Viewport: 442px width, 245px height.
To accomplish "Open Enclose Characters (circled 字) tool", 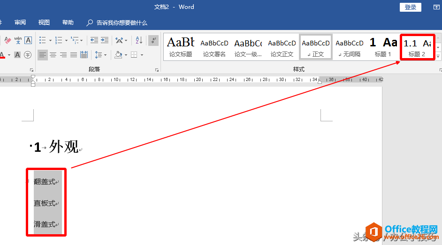I will (27, 55).
